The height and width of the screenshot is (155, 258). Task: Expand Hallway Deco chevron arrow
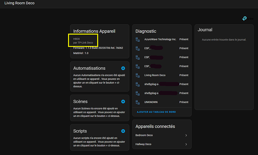point(186,144)
